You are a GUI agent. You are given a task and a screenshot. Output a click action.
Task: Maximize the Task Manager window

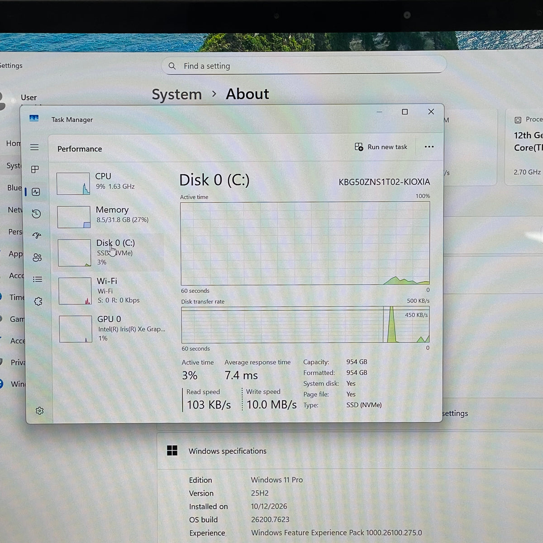pyautogui.click(x=405, y=112)
